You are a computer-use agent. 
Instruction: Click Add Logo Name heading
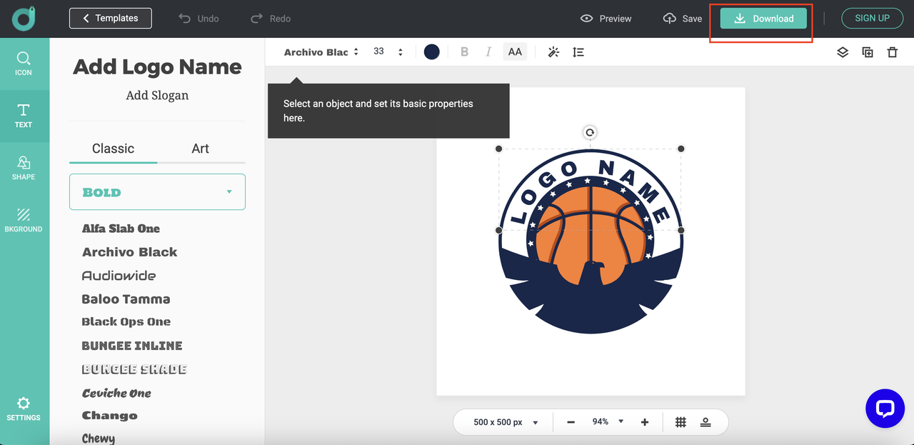[157, 66]
